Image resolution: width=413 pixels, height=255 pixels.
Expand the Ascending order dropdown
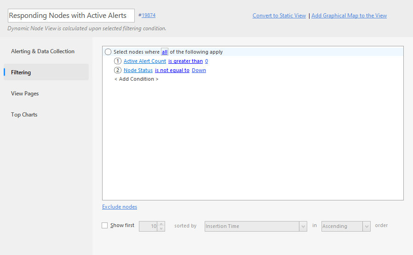pyautogui.click(x=346, y=226)
